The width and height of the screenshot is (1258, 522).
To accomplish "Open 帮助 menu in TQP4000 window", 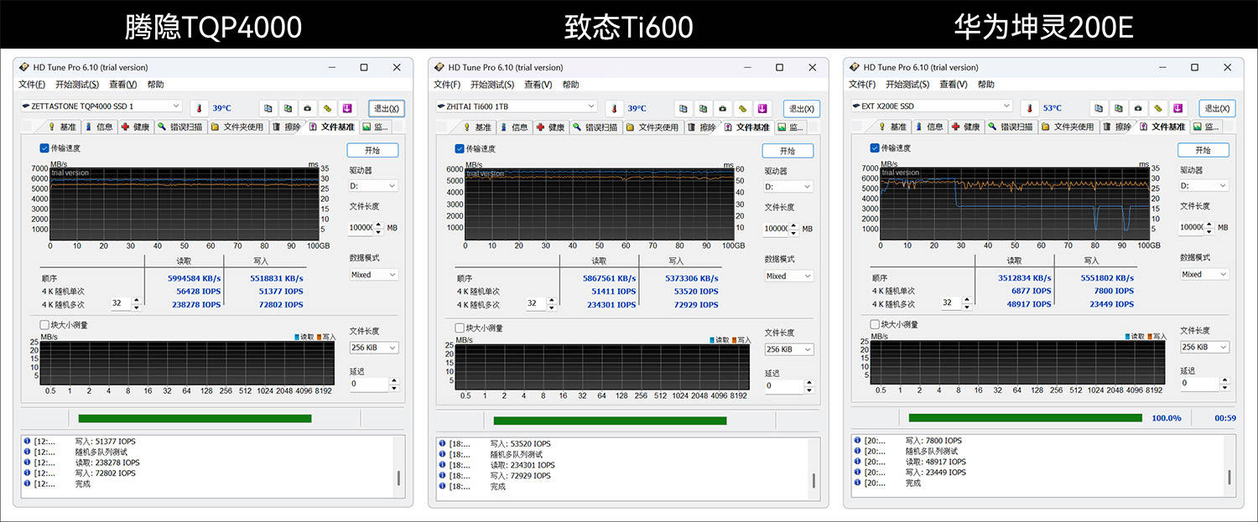I will [156, 85].
